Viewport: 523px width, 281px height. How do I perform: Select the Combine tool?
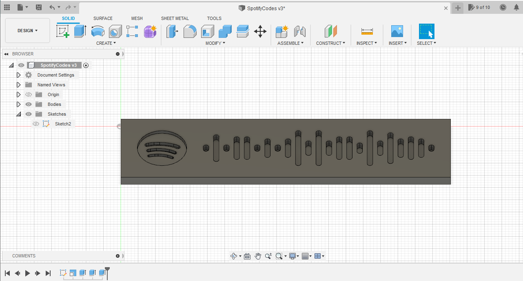tap(225, 31)
